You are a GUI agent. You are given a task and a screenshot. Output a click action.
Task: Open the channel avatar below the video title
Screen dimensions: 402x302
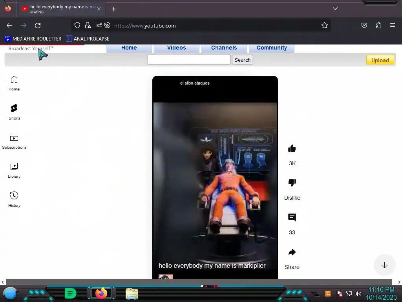(x=166, y=277)
